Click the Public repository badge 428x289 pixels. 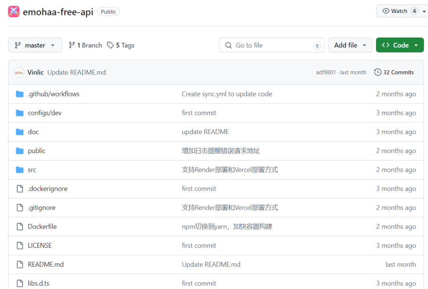point(108,11)
